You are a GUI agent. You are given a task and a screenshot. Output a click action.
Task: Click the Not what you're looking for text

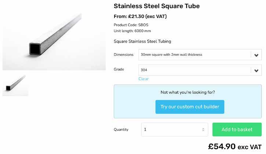point(188,92)
